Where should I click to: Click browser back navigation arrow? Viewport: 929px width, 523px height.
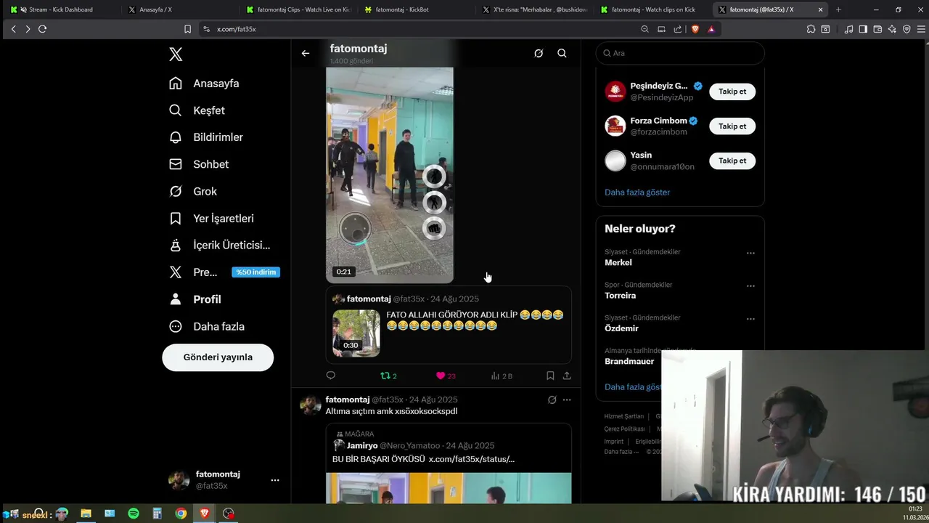coord(13,29)
